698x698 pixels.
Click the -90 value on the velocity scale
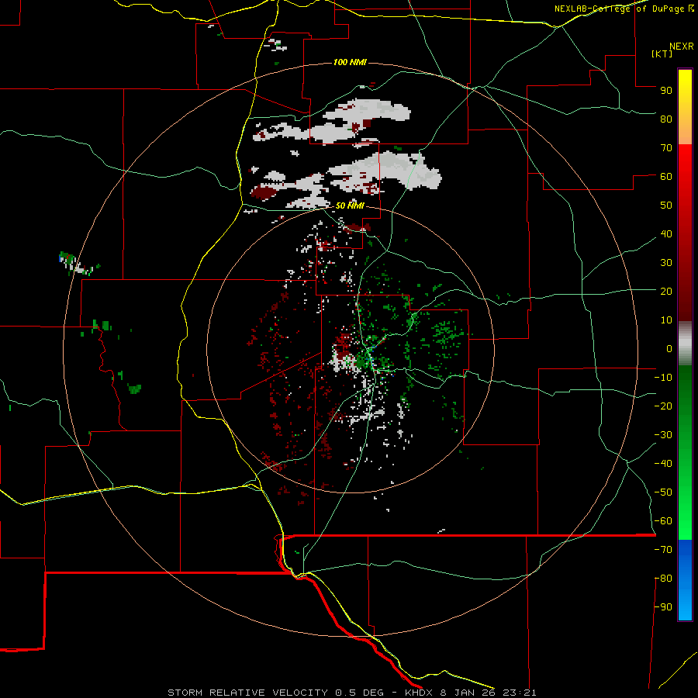pos(663,607)
